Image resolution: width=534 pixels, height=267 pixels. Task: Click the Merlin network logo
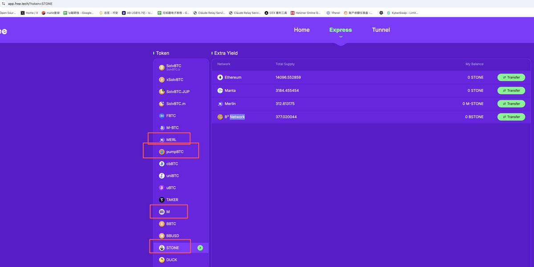[x=220, y=104]
